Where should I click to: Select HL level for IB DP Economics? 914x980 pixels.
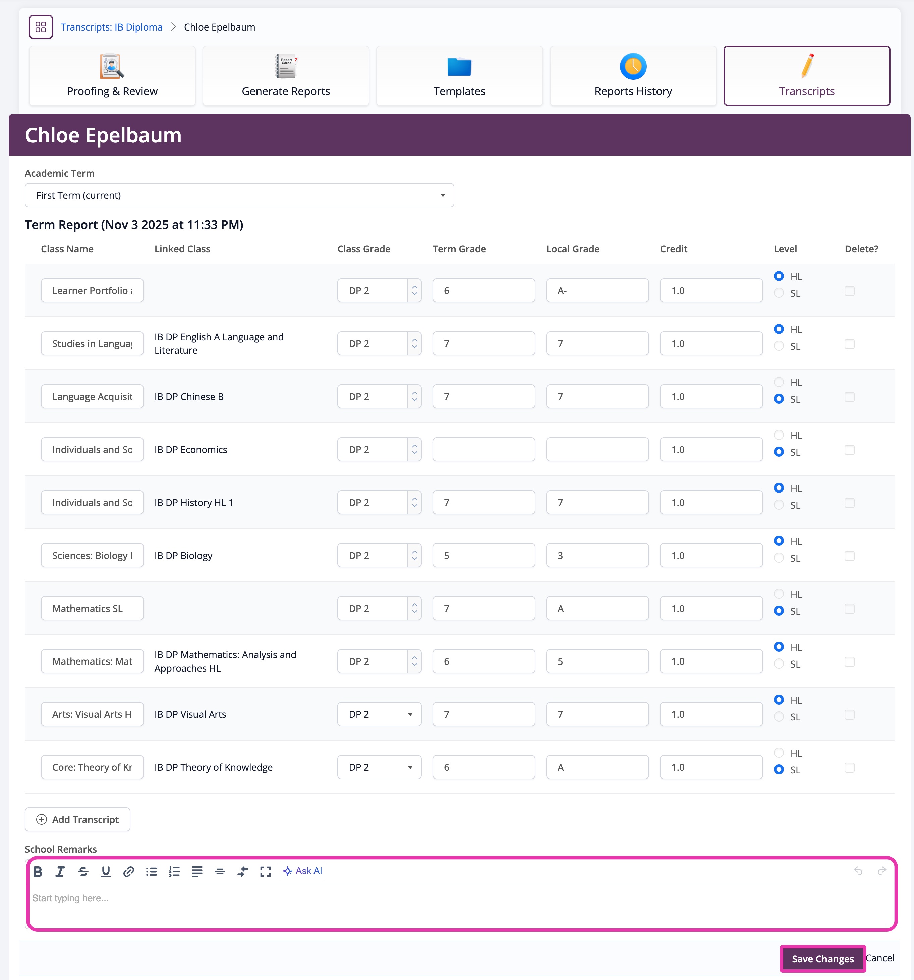[x=779, y=435]
